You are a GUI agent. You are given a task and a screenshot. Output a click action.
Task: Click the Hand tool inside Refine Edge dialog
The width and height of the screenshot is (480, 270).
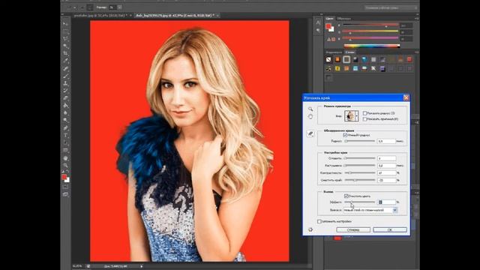(x=310, y=117)
